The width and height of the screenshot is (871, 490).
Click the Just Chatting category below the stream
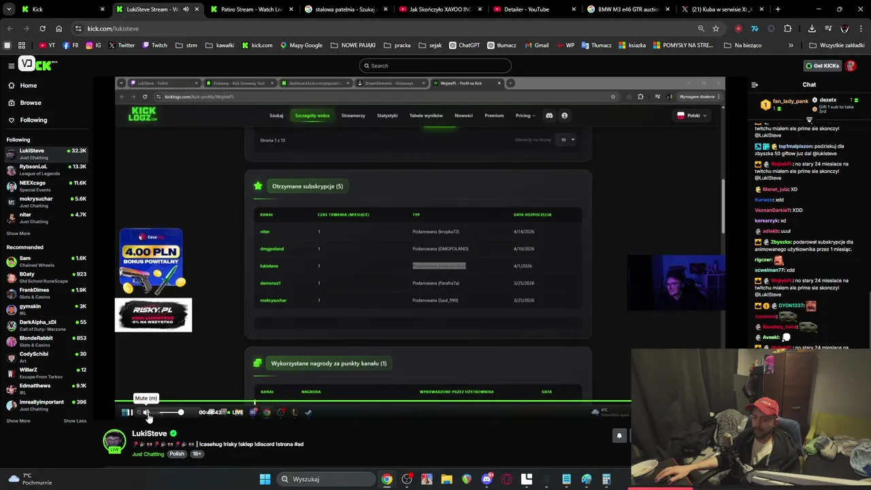pos(148,454)
